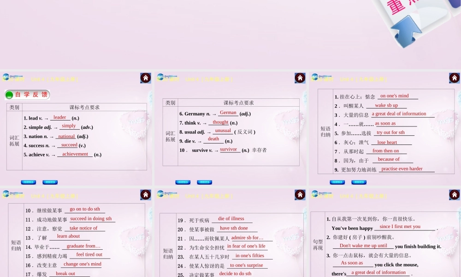Select the phrase 'in fear of one's life'

[246, 246]
